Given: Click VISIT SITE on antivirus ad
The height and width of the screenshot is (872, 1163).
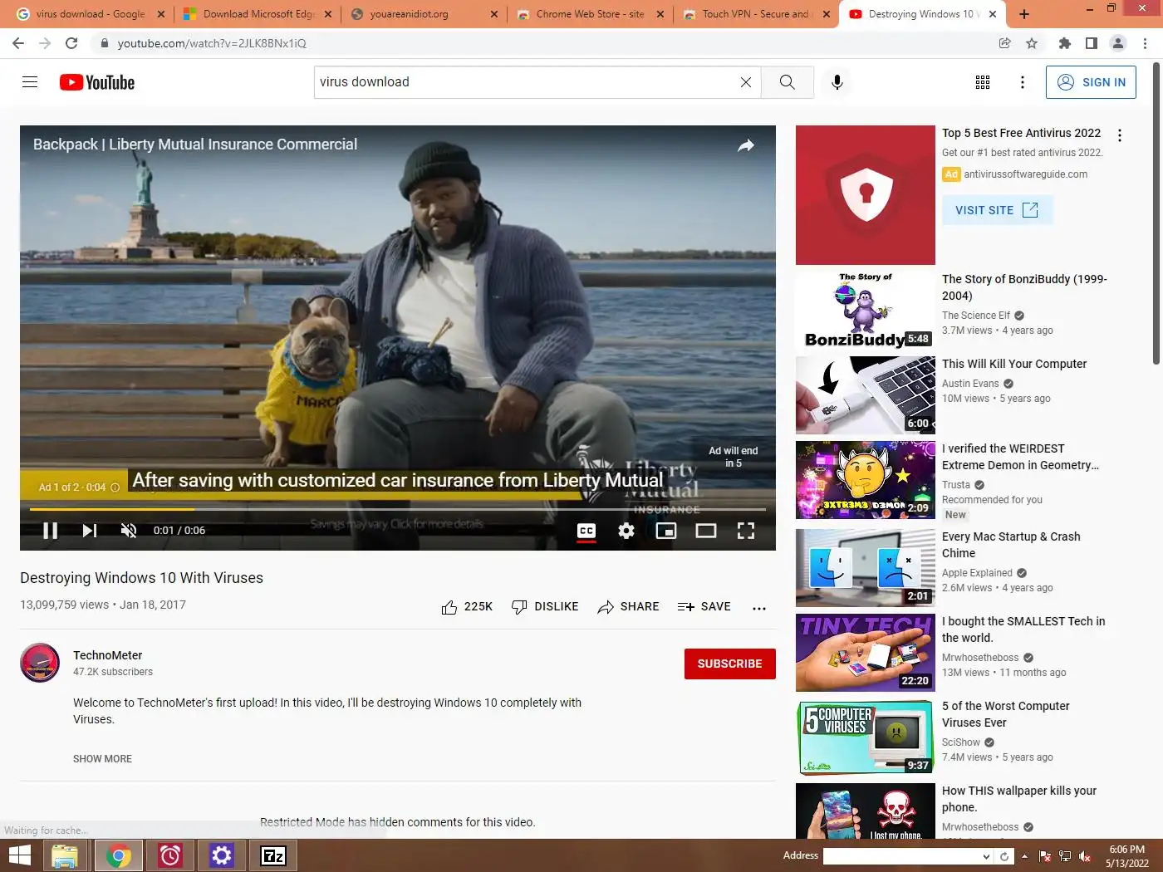Looking at the screenshot, I should (x=998, y=210).
